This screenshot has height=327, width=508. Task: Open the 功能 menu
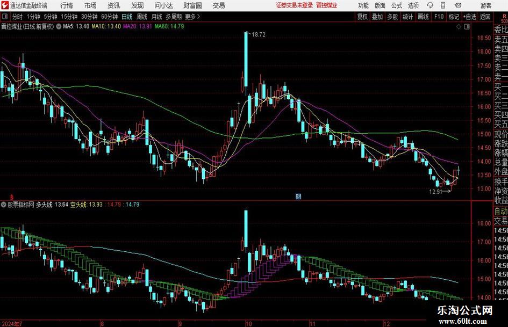[363, 5]
